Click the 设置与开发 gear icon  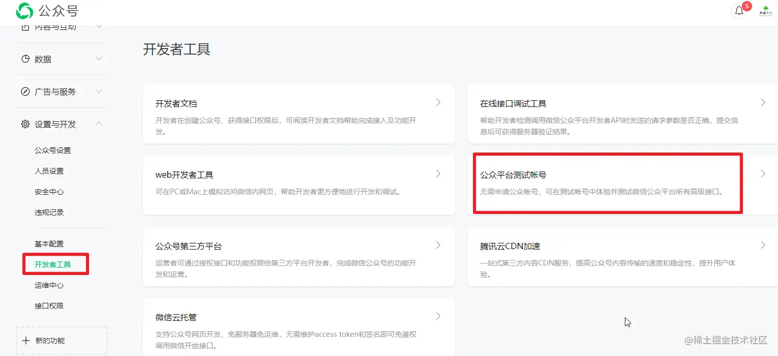25,124
